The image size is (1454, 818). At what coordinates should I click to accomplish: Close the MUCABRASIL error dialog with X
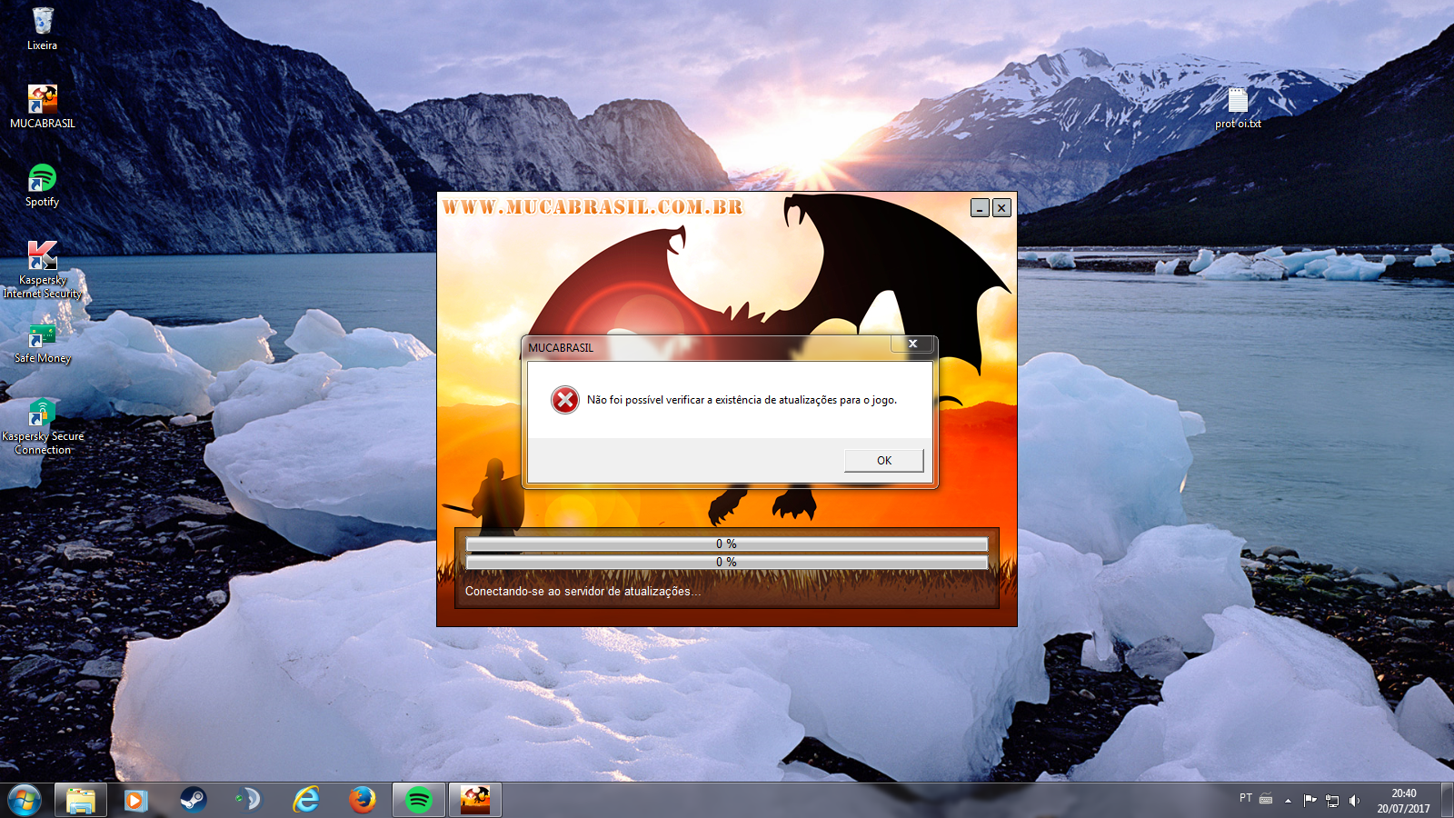tap(912, 344)
